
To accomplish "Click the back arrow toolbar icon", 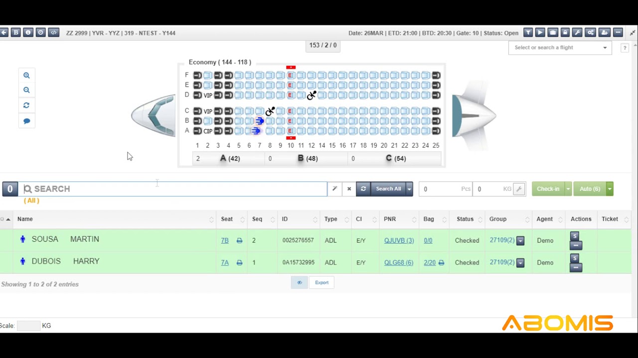I will (3, 33).
